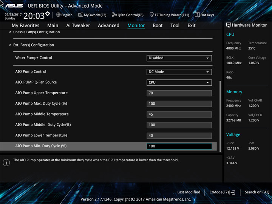Switch to Main tab
272x204 pixels.
tap(53, 26)
